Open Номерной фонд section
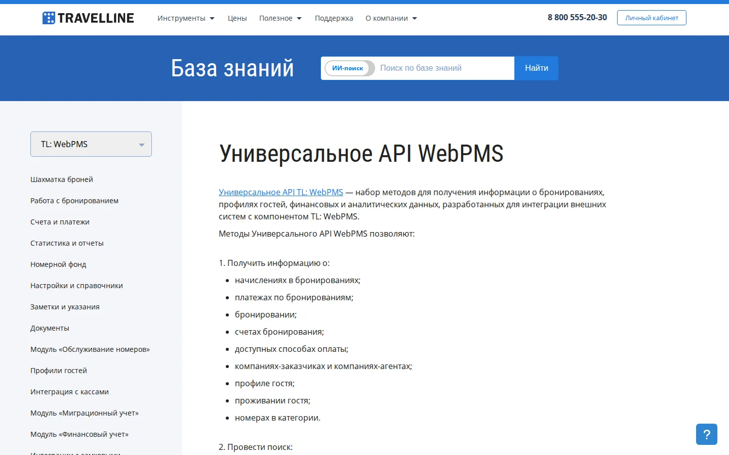This screenshot has width=729, height=455. tap(58, 264)
